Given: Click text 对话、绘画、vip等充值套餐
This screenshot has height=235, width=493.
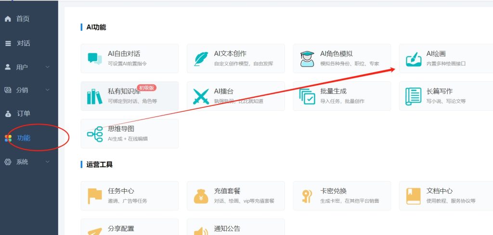Looking at the screenshot, I should pos(244,201).
